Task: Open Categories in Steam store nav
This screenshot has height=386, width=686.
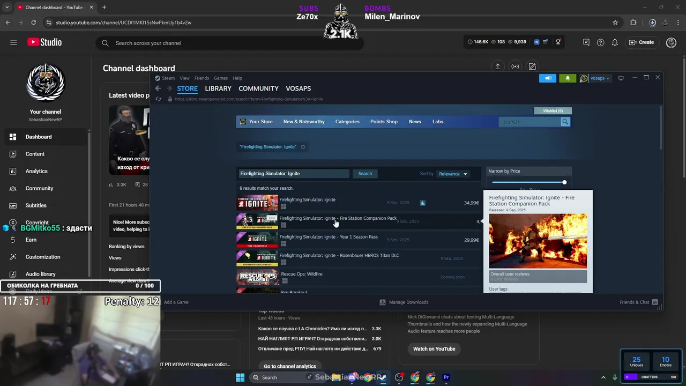Action: point(347,122)
